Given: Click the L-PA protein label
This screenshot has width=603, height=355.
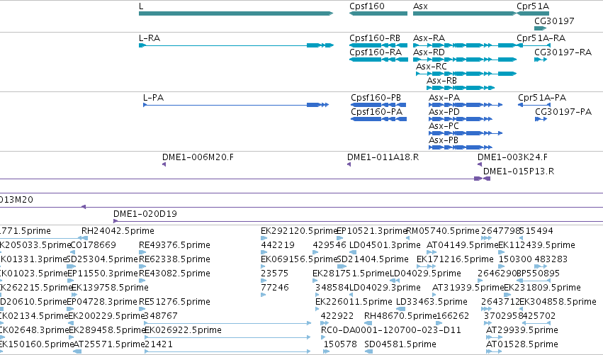Looking at the screenshot, I should click(153, 98).
